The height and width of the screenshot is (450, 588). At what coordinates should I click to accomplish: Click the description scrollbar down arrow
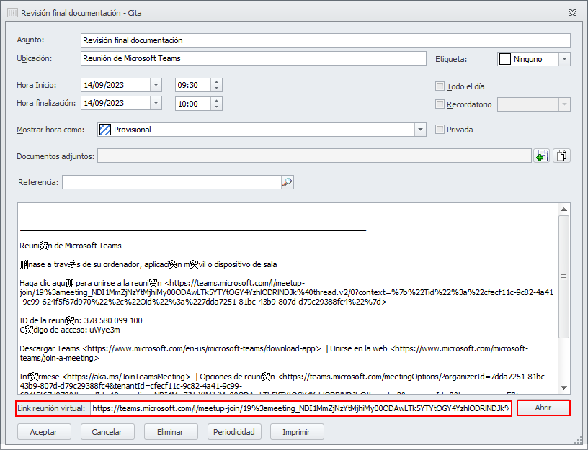point(564,388)
